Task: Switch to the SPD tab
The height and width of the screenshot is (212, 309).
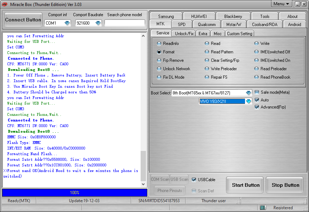Action: [x=181, y=25]
